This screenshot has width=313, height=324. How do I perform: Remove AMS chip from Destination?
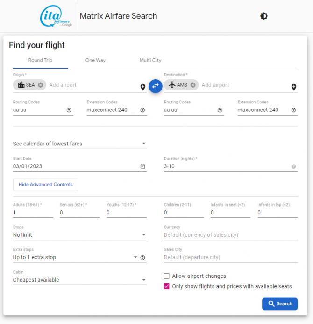(193, 85)
